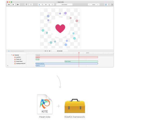This screenshot has width=150, height=124.
Task: Expand the toolbar overflow chevrons
Action: pyautogui.click(x=112, y=4)
